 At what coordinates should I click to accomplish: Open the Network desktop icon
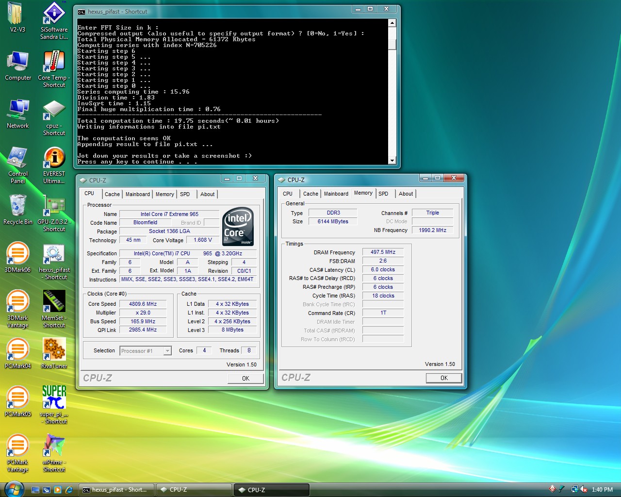click(x=18, y=114)
